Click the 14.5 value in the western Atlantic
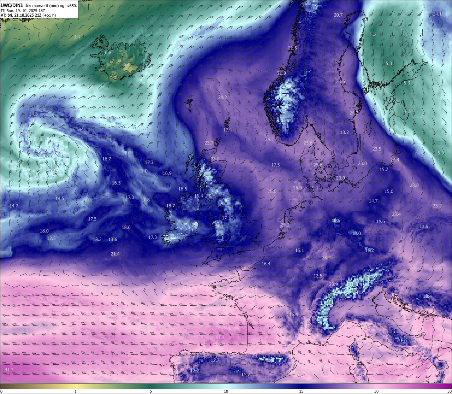This screenshot has width=452, height=394. coord(60,198)
